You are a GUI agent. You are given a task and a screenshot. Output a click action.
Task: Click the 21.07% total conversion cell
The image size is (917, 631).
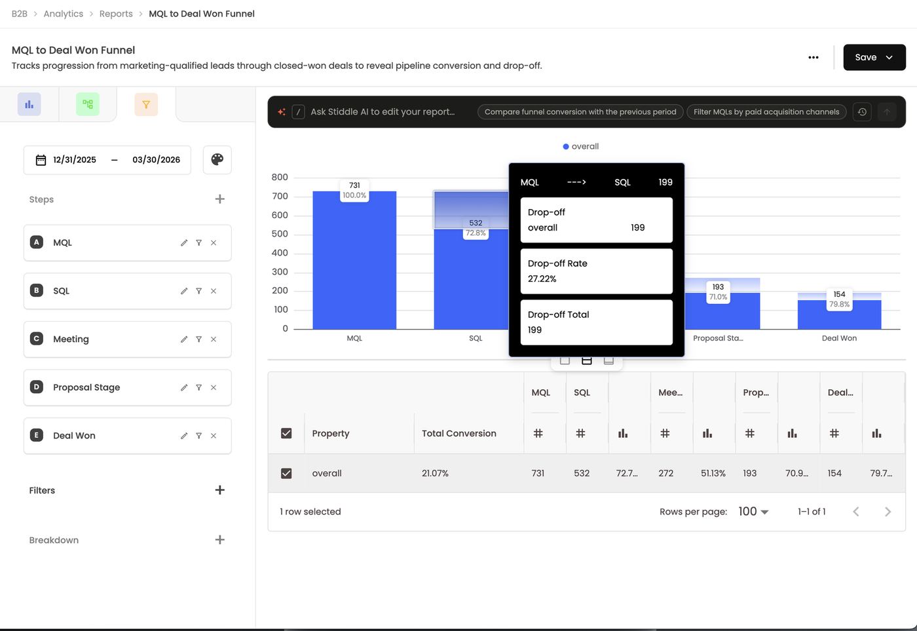[435, 473]
